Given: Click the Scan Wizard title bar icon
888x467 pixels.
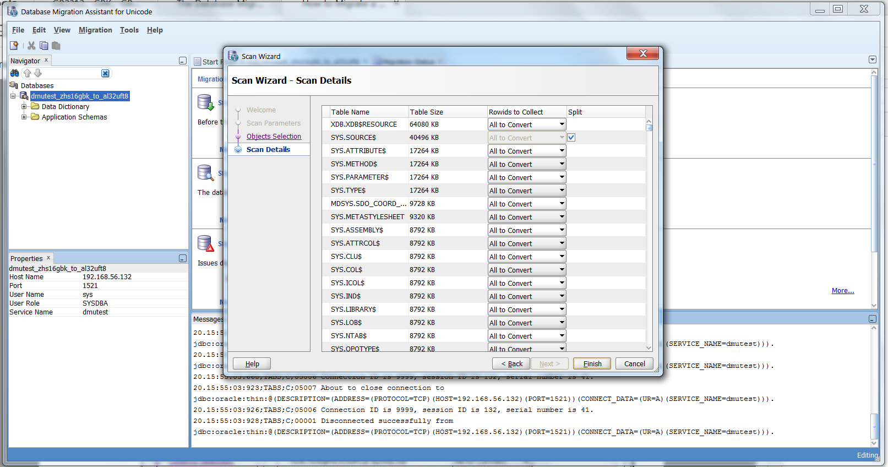Looking at the screenshot, I should click(x=233, y=56).
